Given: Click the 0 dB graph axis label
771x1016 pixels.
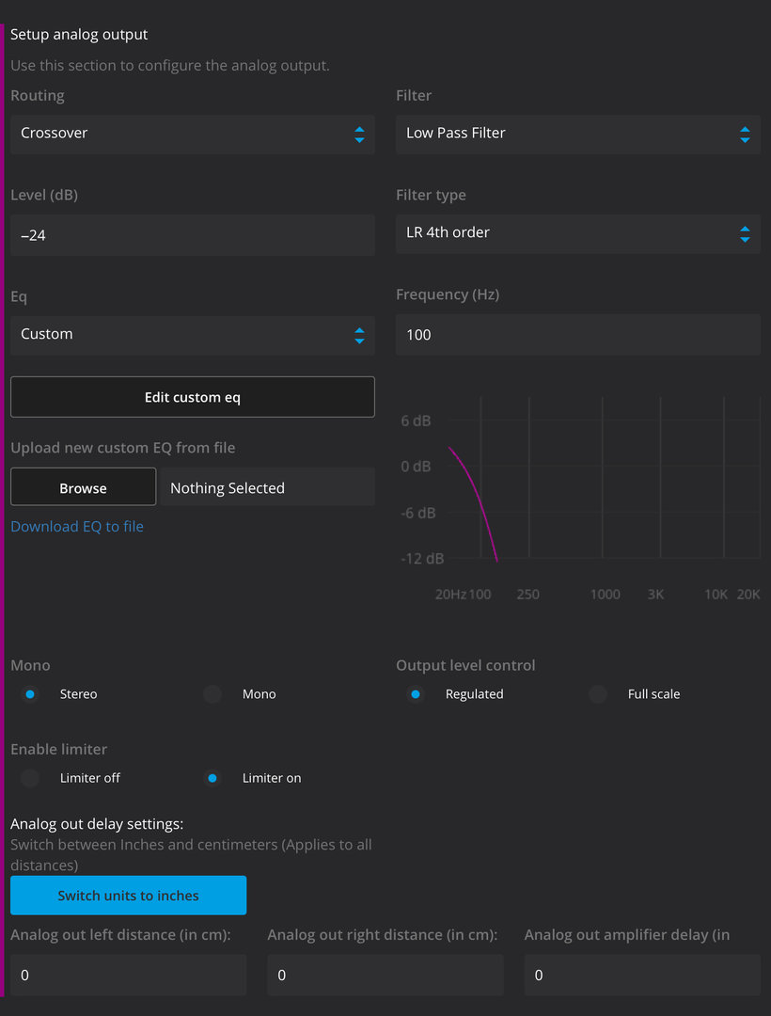Looking at the screenshot, I should 416,467.
